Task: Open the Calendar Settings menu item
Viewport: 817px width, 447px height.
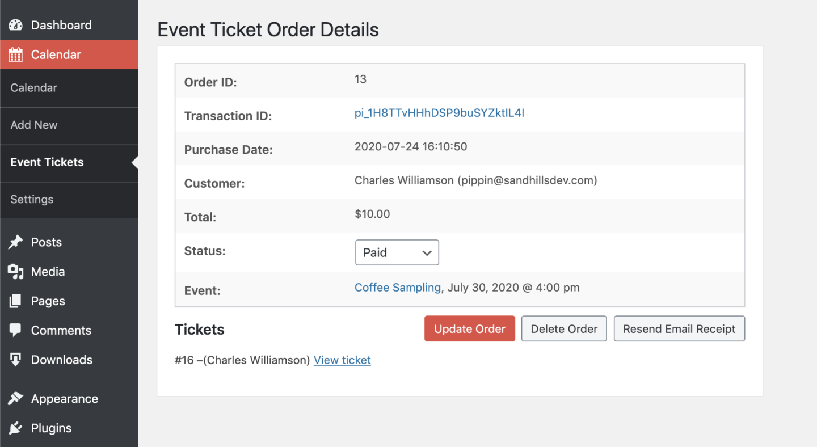Action: point(32,199)
